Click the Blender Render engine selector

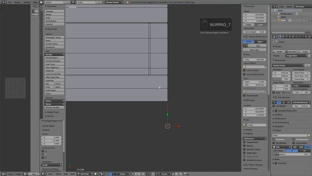point(114,2)
